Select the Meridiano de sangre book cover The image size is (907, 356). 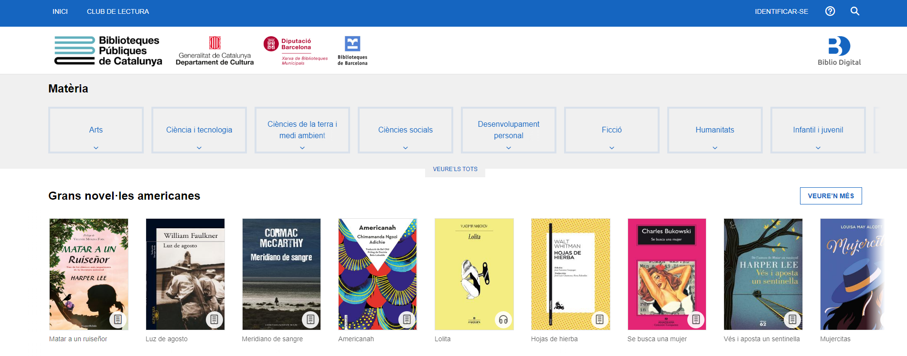281,274
